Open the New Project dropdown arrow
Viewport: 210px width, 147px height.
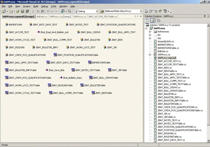click(x=7, y=12)
